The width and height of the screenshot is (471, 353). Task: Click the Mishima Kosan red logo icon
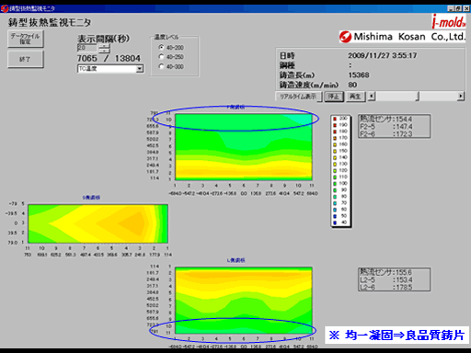coord(346,37)
